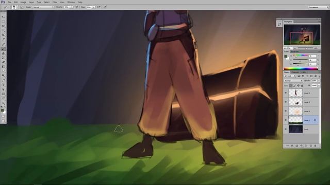The width and height of the screenshot is (330, 185).
Task: Select the Move tool in the toolbox
Action: 3,17
